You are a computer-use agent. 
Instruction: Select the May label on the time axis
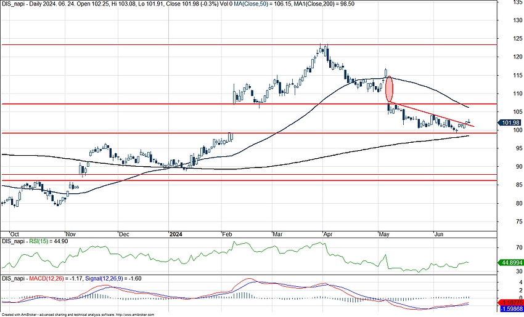384,235
